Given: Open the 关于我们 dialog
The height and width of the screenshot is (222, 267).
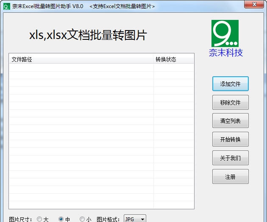Looking at the screenshot, I should pyautogui.click(x=231, y=158).
